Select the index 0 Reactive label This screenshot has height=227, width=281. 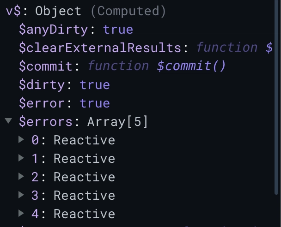click(73, 140)
